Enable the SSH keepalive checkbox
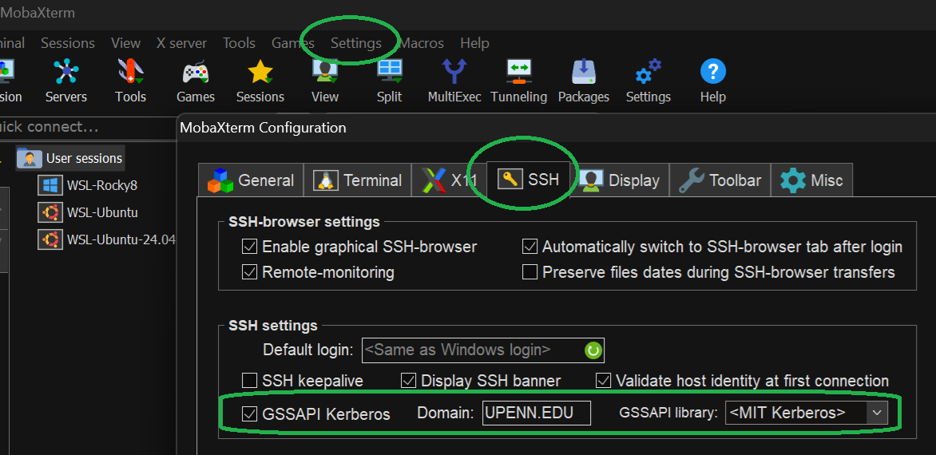This screenshot has width=936, height=455. (250, 381)
